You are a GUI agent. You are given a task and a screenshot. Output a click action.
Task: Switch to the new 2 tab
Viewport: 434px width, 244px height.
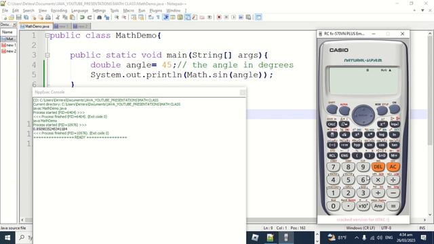81,26
